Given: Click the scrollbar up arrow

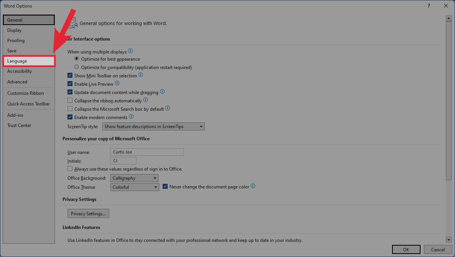Looking at the screenshot, I should click(x=449, y=18).
